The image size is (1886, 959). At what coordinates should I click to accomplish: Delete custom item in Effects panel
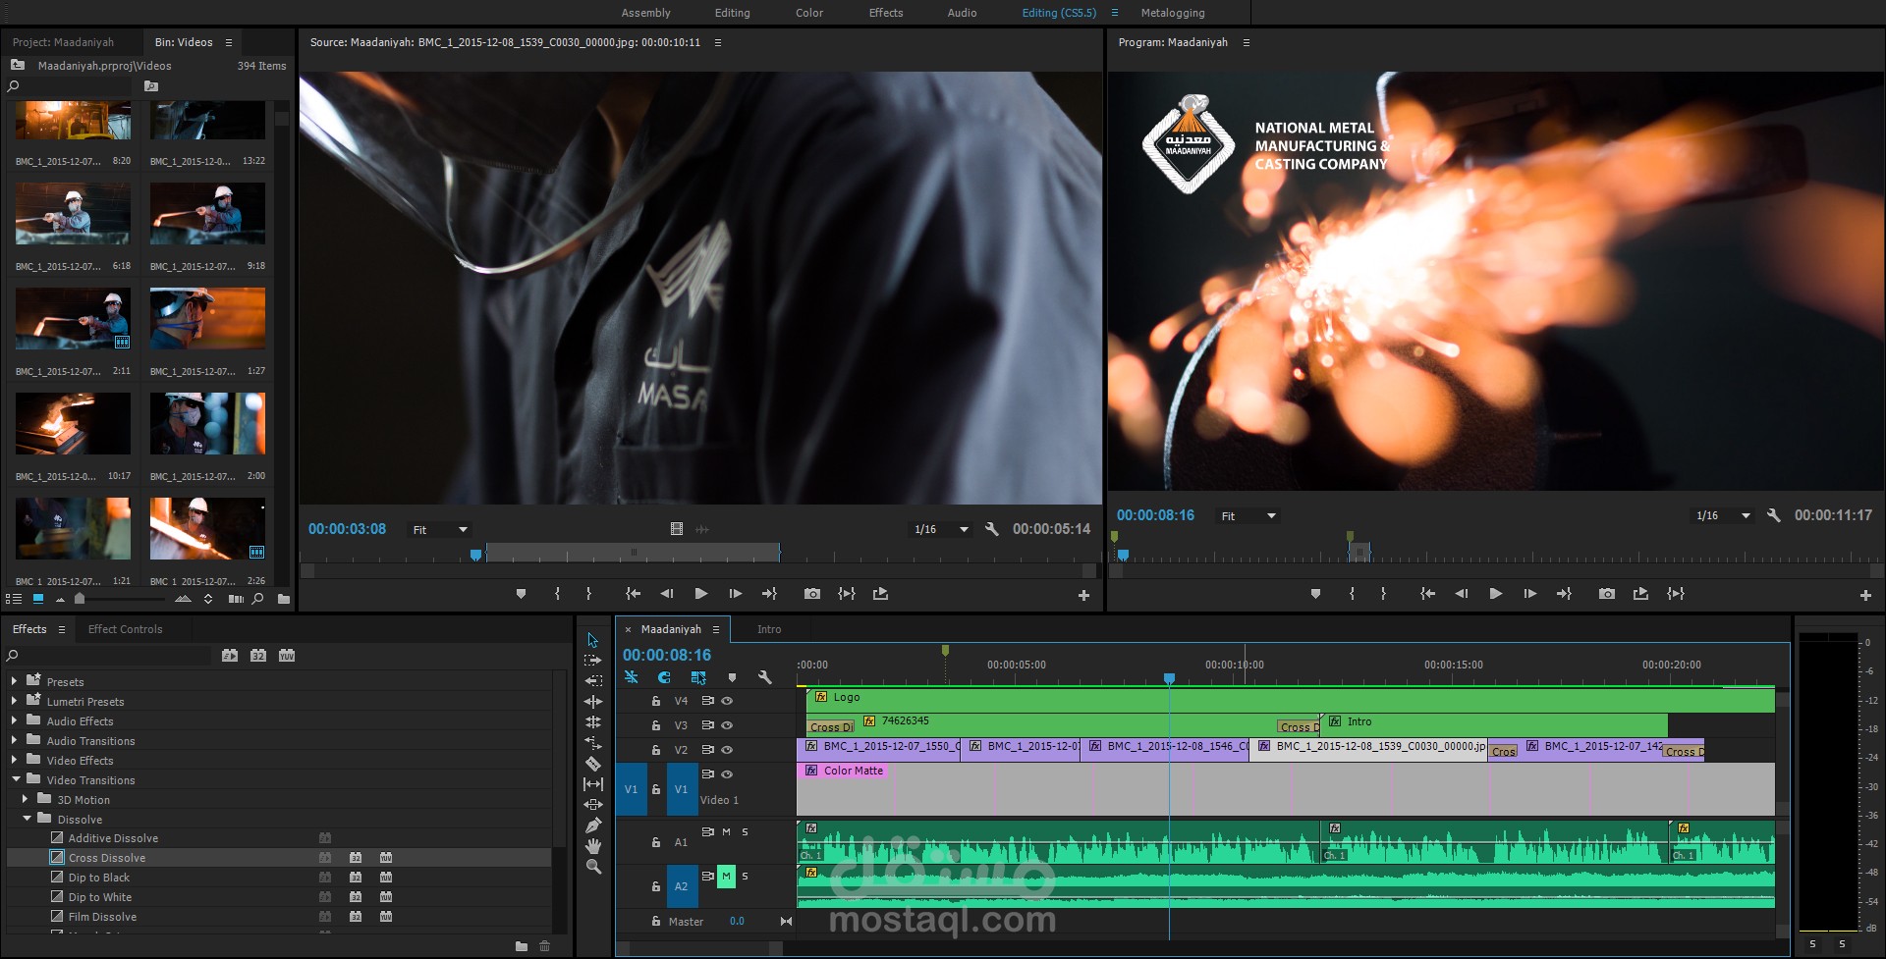click(x=545, y=946)
